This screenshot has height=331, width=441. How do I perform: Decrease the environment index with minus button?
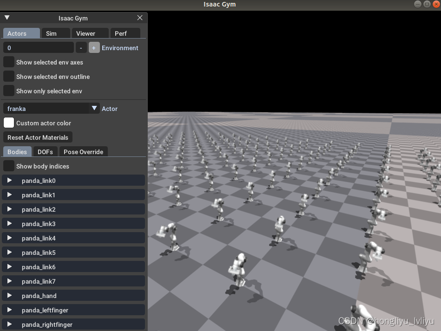(81, 48)
